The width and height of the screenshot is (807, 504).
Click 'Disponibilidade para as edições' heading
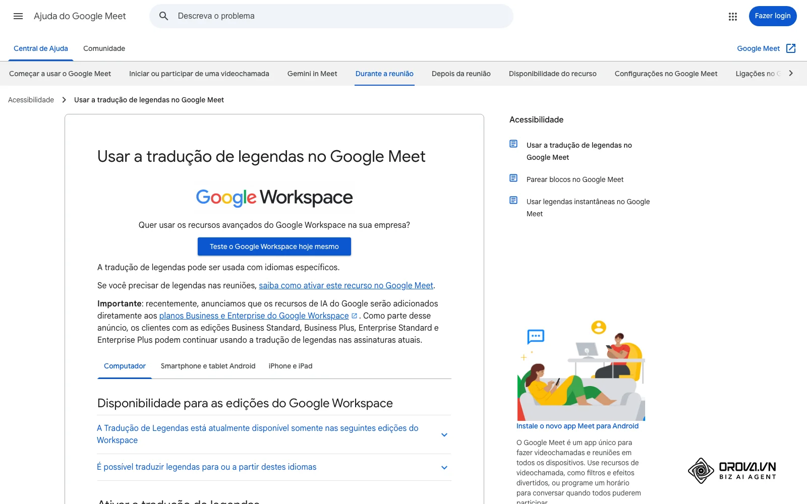coord(245,403)
